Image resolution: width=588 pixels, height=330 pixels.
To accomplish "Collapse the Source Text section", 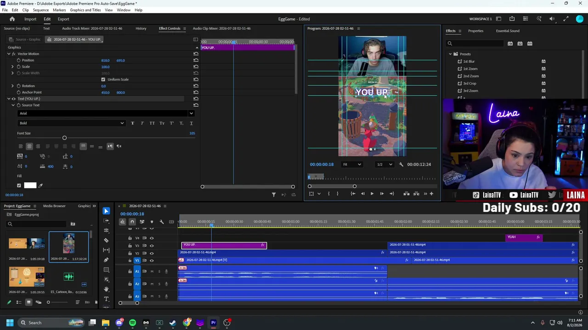I will tap(12, 105).
